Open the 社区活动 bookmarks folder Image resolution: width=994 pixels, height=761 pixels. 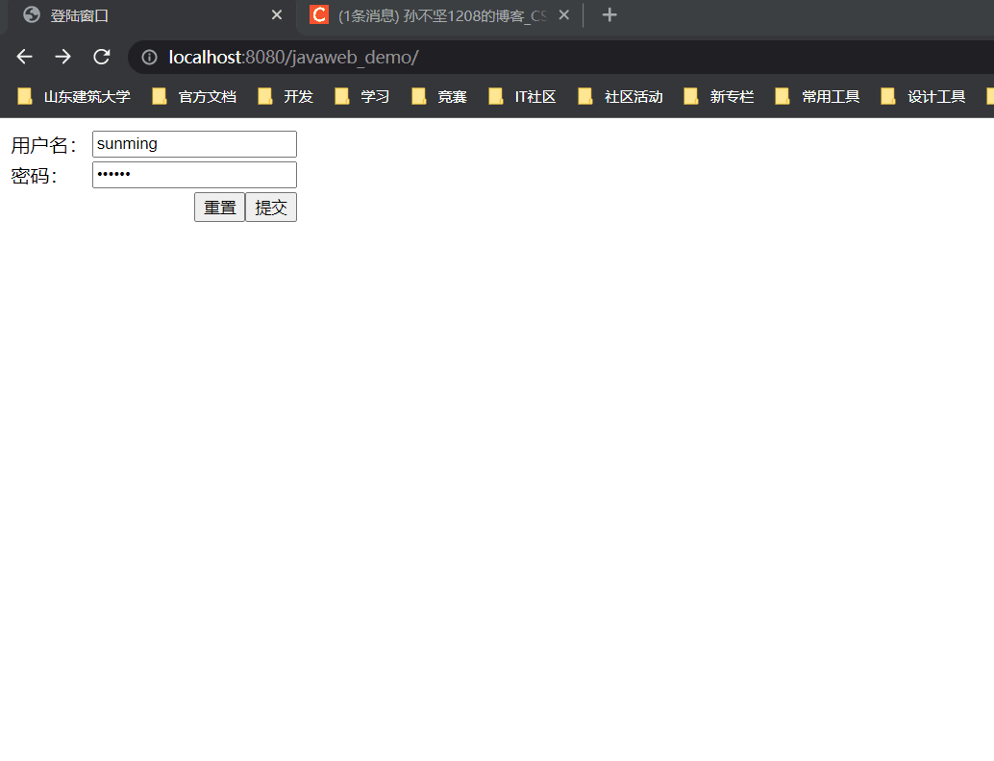[x=632, y=96]
